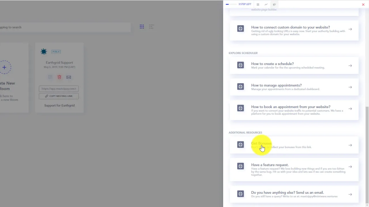Open the apps grid icon in help panel header
The width and height of the screenshot is (369, 207).
tap(258, 4)
